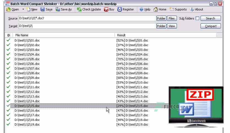Image resolution: width=230 pixels, height=133 pixels.
Task: Select row D:\test\1\2\17.doc
Action: coord(27,115)
